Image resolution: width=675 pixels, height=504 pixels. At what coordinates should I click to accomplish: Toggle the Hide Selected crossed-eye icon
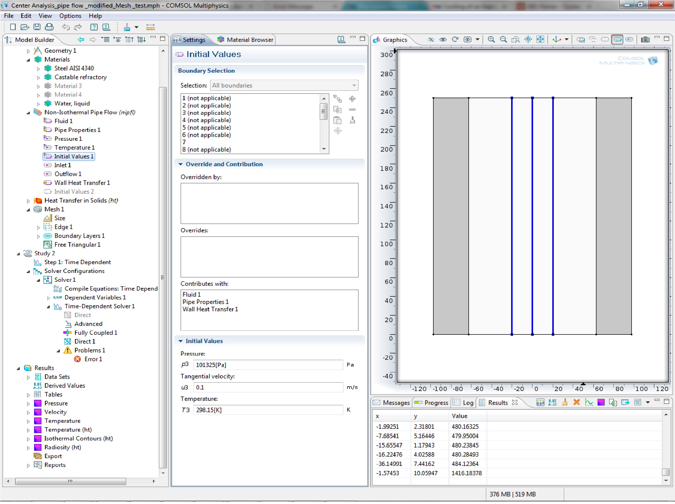431,39
